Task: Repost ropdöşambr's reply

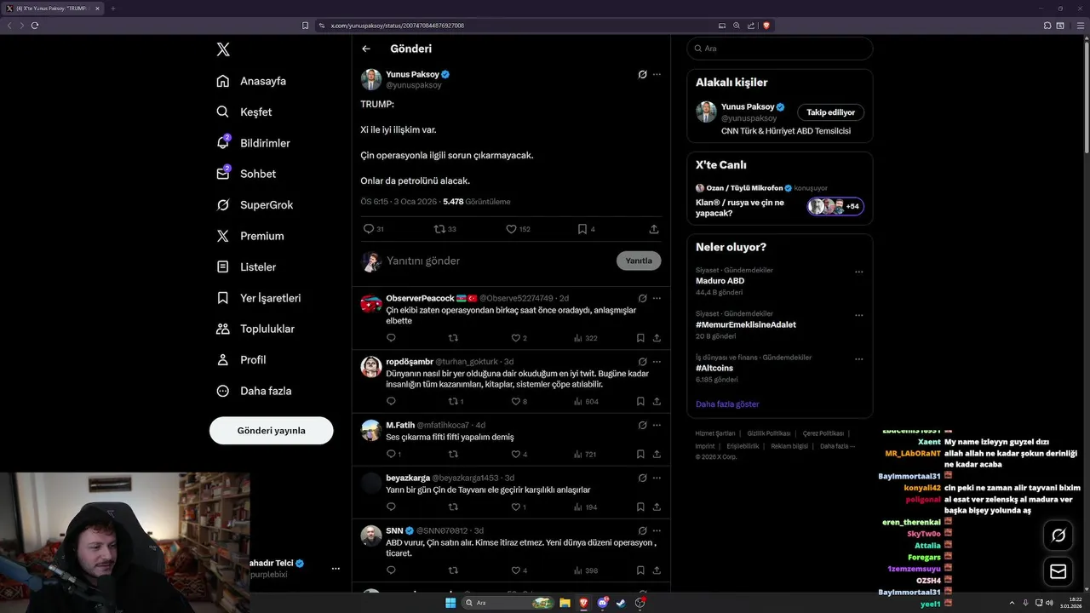Action: [x=453, y=401]
